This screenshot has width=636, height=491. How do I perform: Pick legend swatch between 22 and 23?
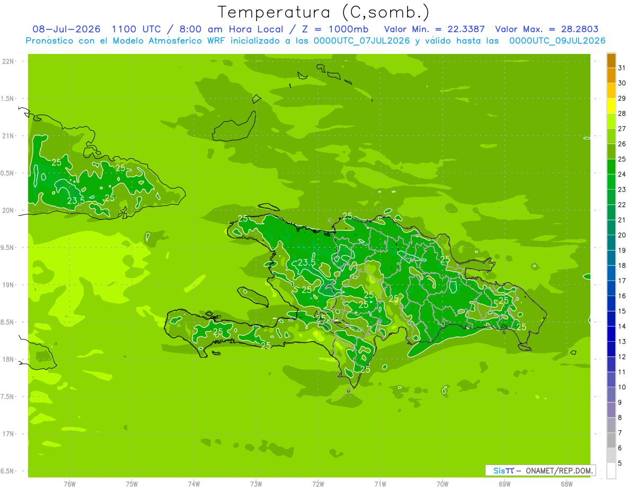pos(611,197)
